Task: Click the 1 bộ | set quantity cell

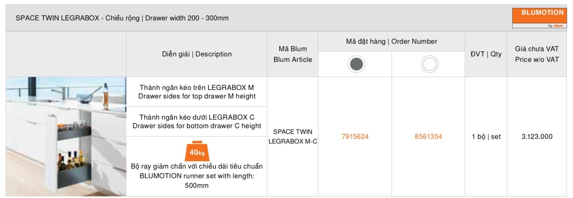Action: click(x=486, y=137)
